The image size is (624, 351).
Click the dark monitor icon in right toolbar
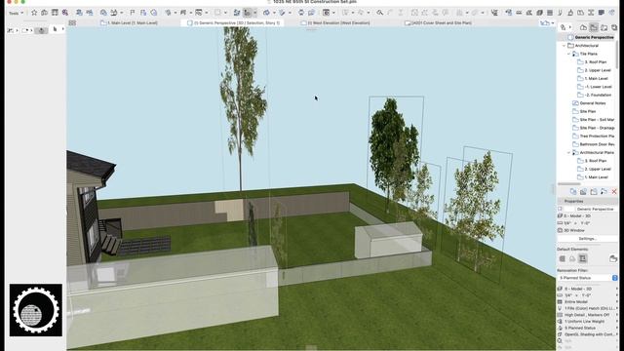pos(601,13)
